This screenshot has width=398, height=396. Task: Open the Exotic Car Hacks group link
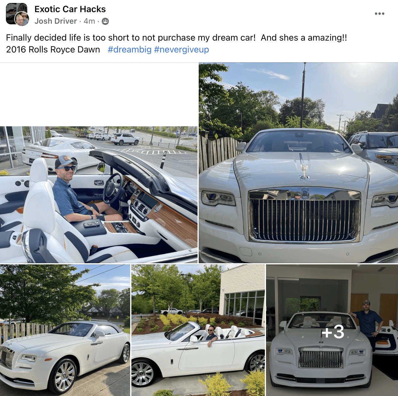click(x=70, y=9)
